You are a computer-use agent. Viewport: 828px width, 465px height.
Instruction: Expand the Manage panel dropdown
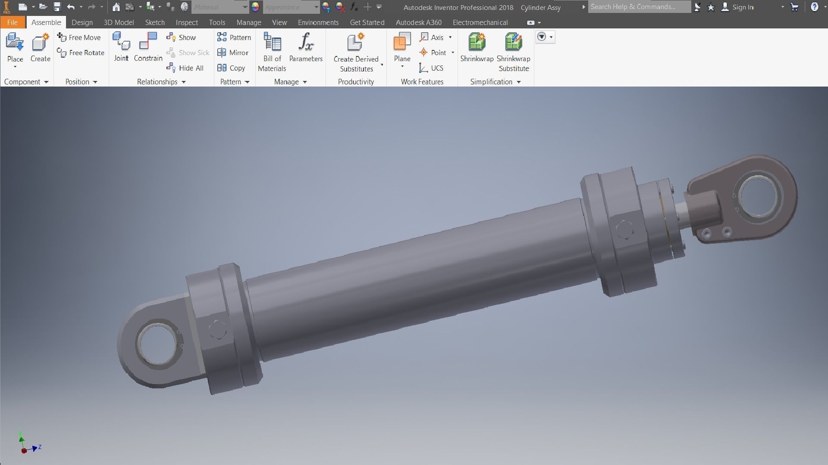coord(305,82)
